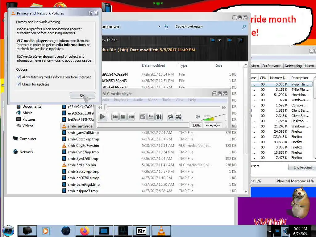This screenshot has width=316, height=237.
Task: Sort Task Manager processes by CPU column
Action: click(x=263, y=78)
